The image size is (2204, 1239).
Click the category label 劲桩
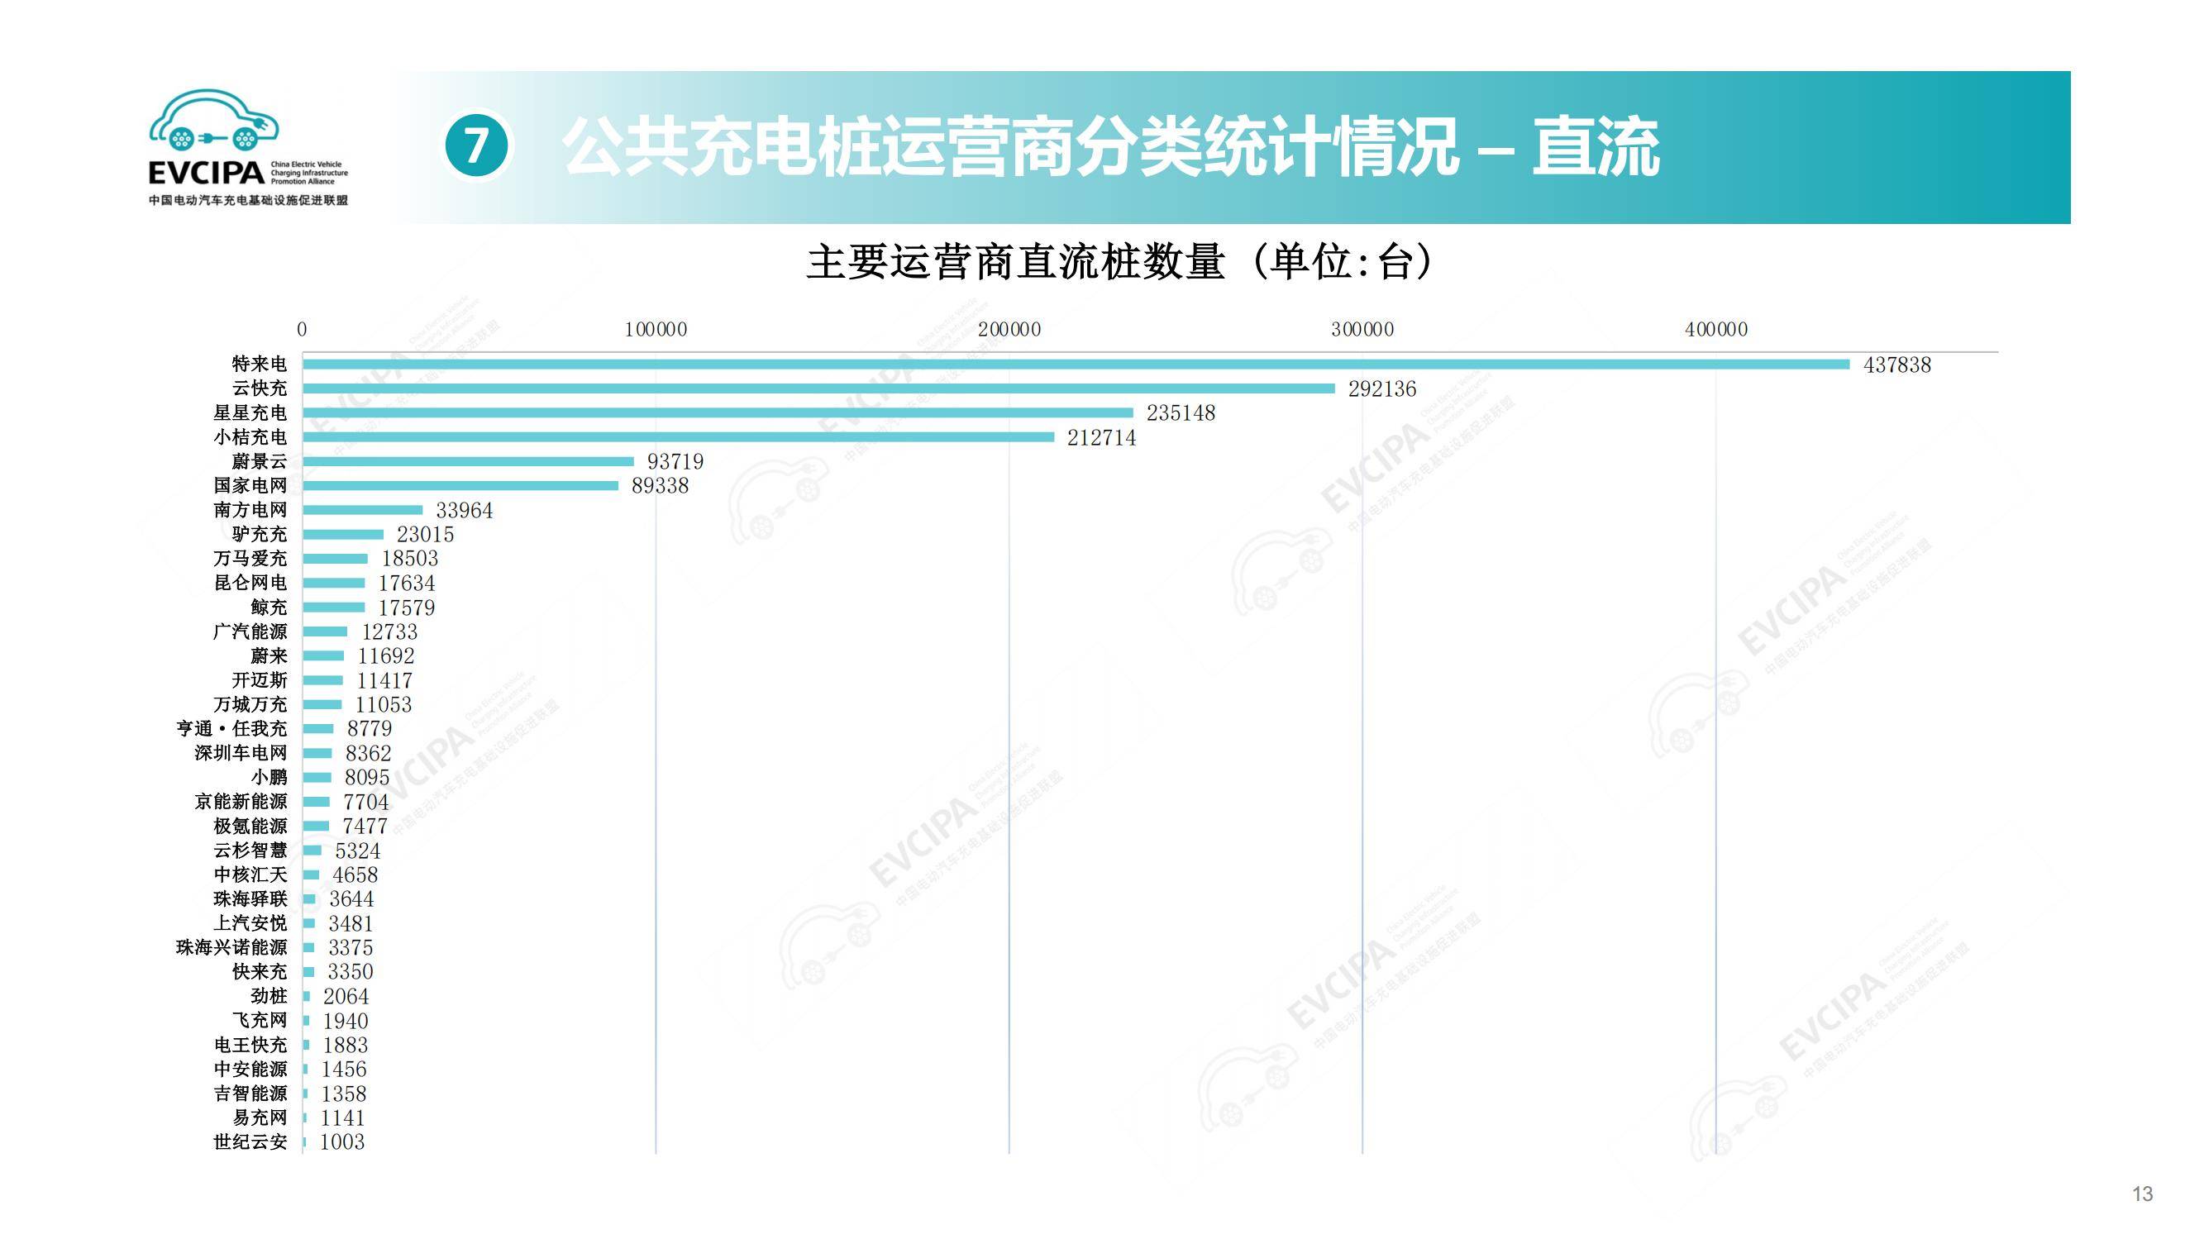click(269, 996)
